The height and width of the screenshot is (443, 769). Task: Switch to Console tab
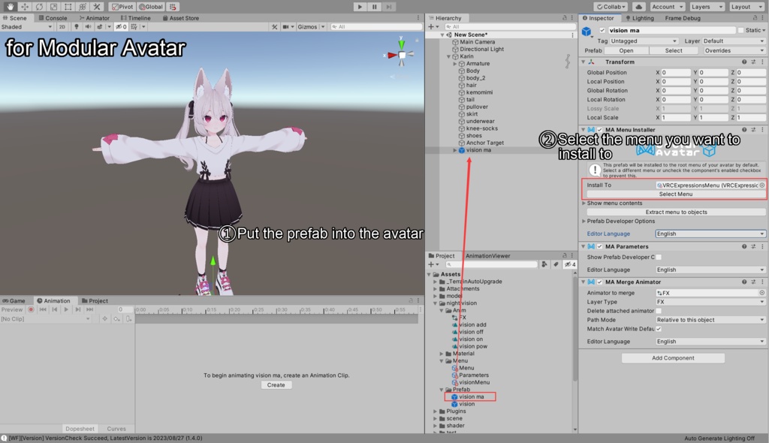pyautogui.click(x=53, y=18)
